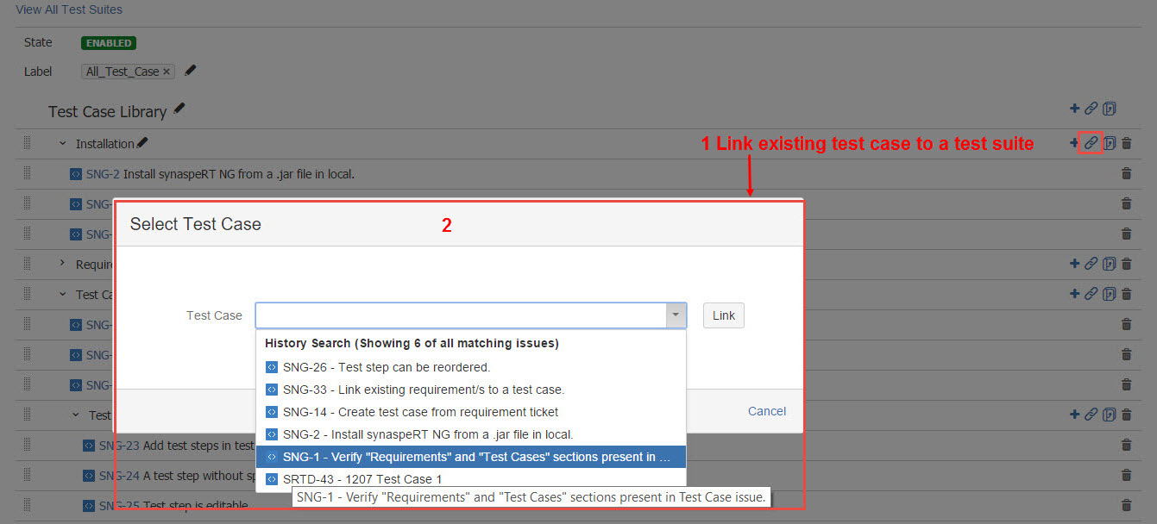1157x524 pixels.
Task: Open the SNG-2 issue link in Installation
Action: pyautogui.click(x=103, y=174)
